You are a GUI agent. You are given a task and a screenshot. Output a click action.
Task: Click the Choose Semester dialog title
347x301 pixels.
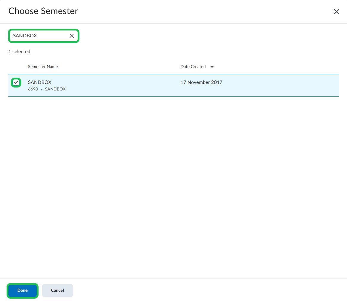click(x=43, y=11)
